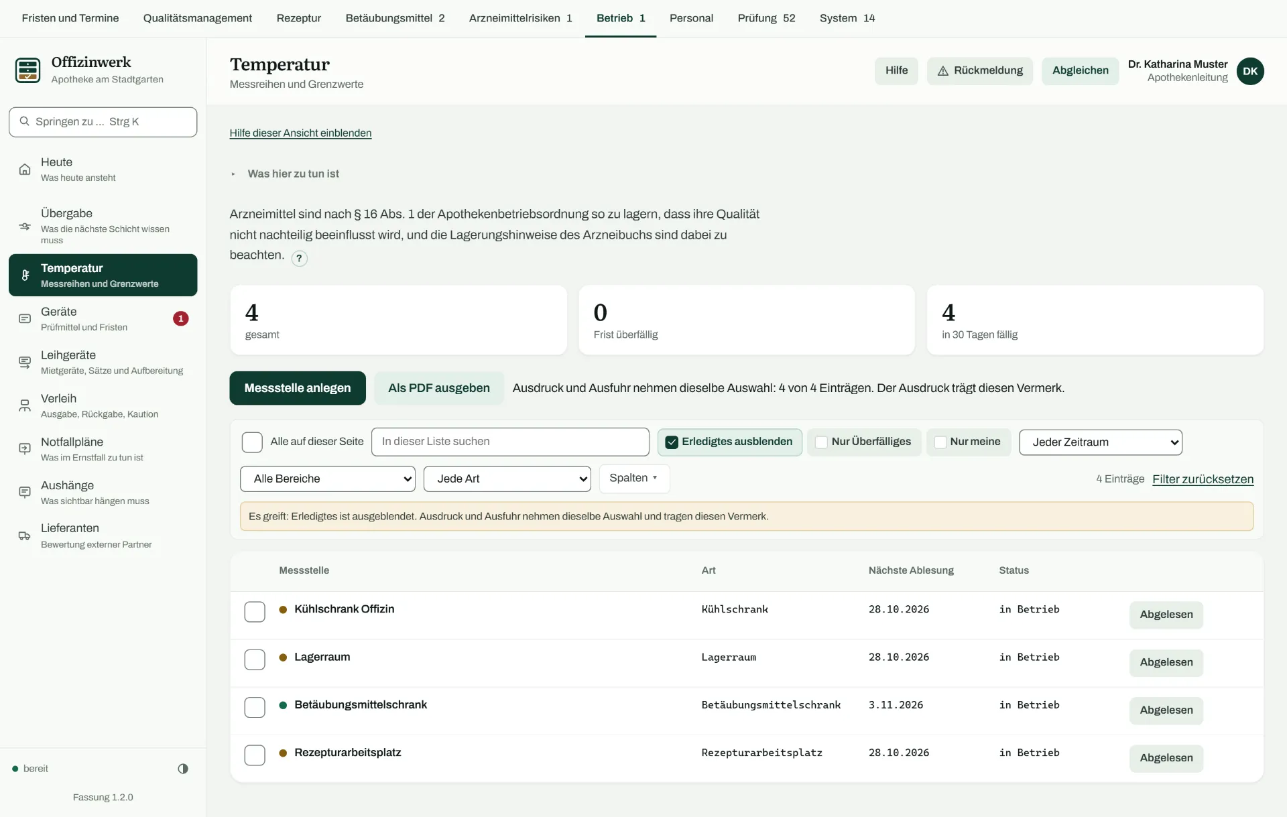Screen dimensions: 1287x817
Task: Click the Notfallpläne sidebar icon
Action: [x=25, y=449]
